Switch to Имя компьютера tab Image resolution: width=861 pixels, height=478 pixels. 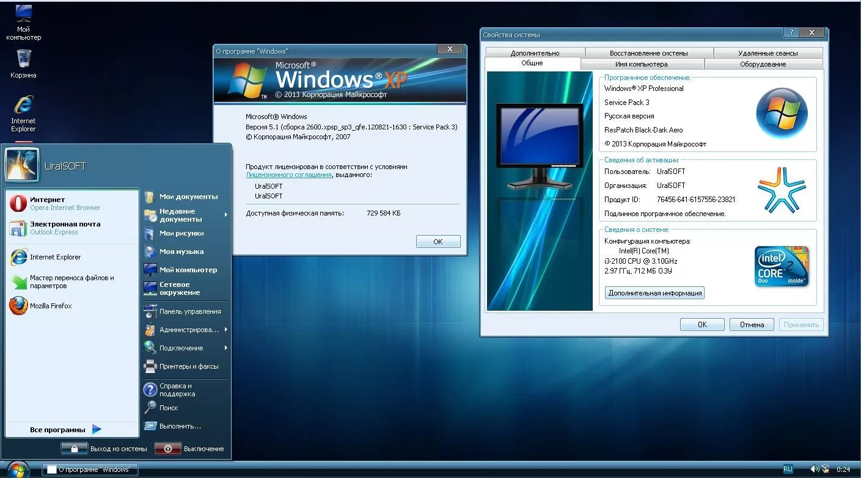pos(642,64)
